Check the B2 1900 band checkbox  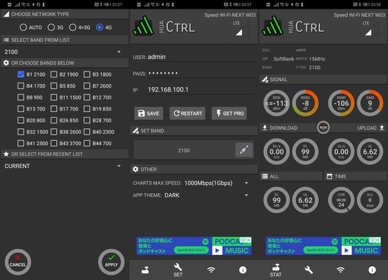54,74
